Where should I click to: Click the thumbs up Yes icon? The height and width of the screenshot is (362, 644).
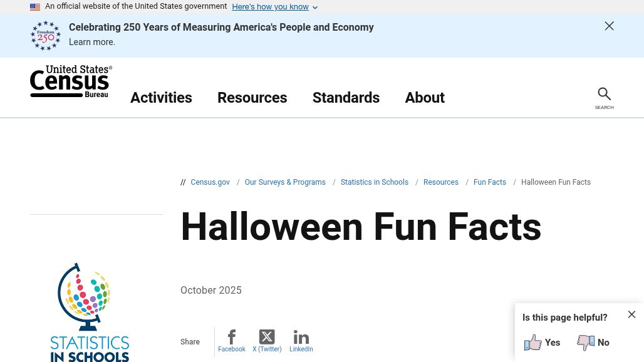tap(532, 343)
